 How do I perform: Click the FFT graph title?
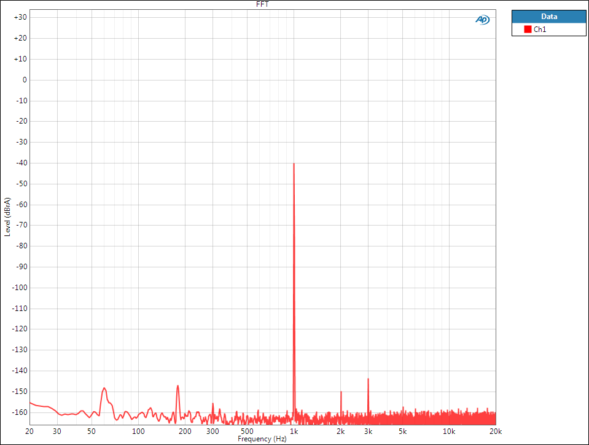pos(262,4)
